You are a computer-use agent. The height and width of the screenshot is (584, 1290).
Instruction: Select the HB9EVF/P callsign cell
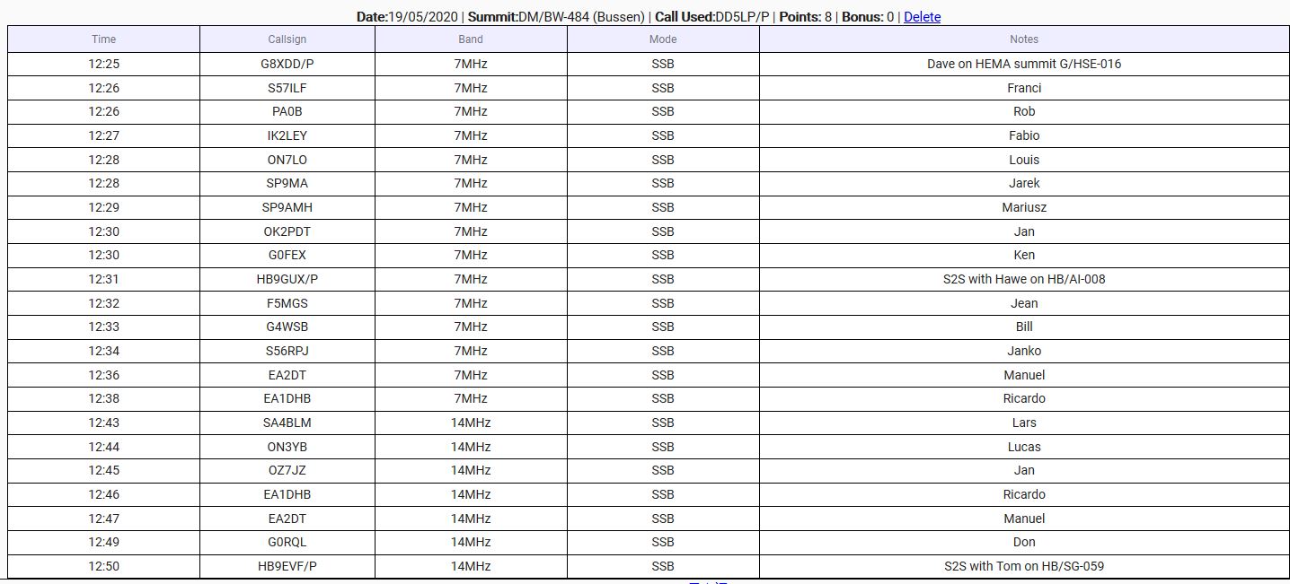(287, 566)
